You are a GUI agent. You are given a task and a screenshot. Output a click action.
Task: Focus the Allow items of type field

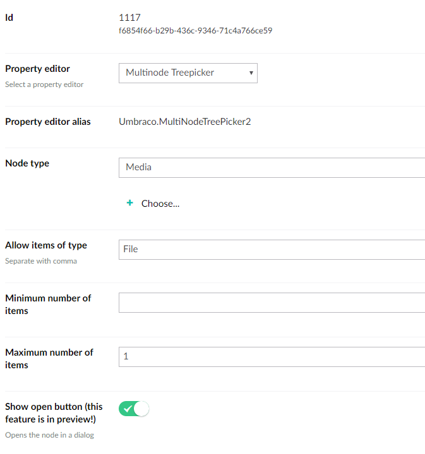(x=272, y=249)
